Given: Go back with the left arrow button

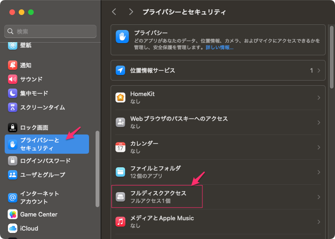Looking at the screenshot, I should 114,12.
